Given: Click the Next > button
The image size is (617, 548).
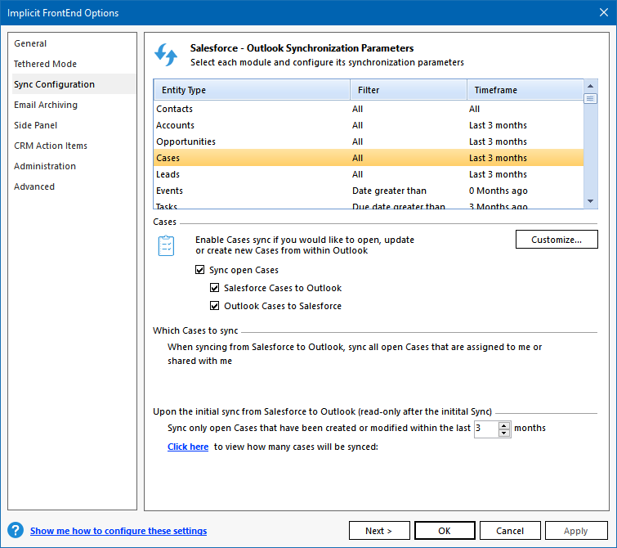Looking at the screenshot, I should pos(379,531).
